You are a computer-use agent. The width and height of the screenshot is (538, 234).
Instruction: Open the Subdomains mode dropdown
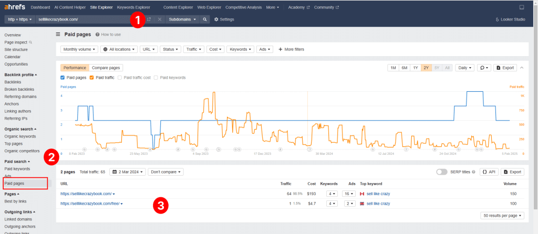coord(182,19)
